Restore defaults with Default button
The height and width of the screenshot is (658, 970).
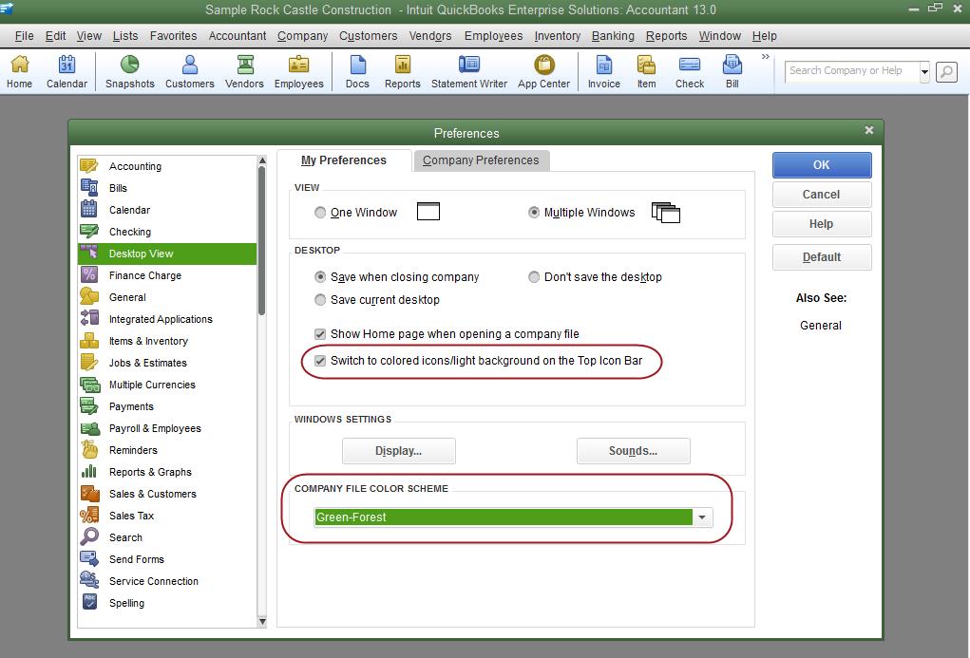(822, 257)
